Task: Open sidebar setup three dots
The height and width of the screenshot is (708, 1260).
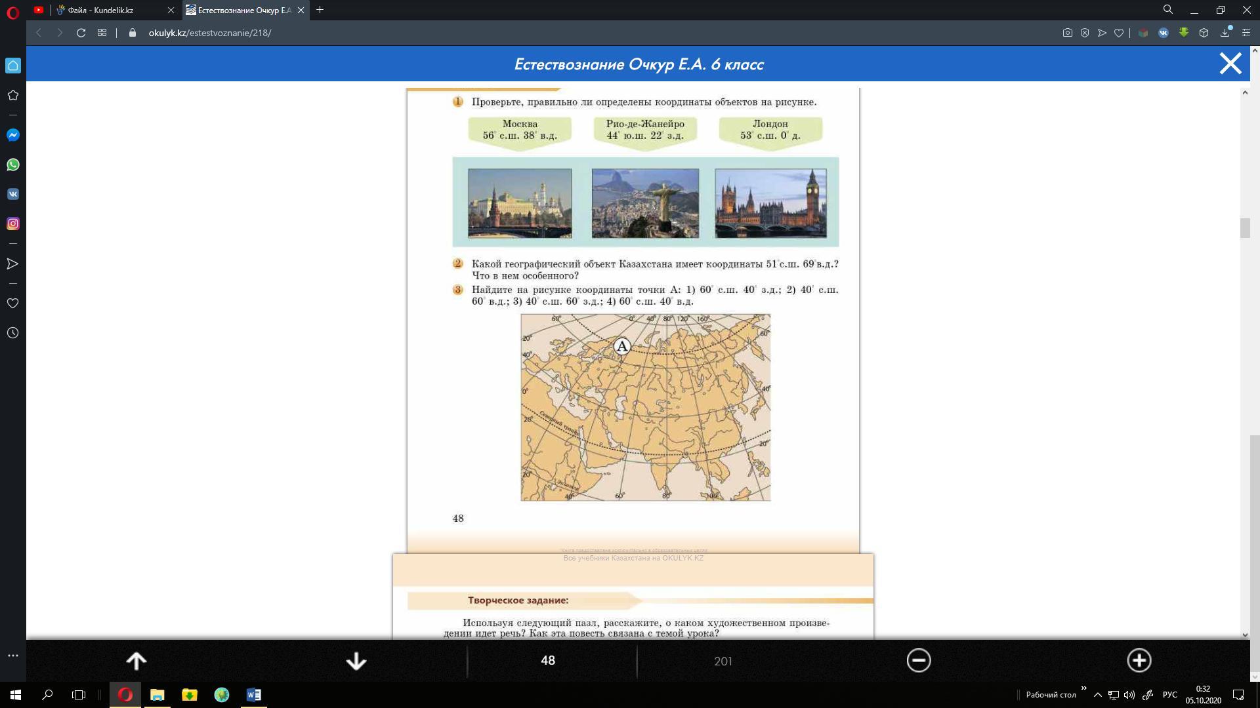Action: point(13,656)
